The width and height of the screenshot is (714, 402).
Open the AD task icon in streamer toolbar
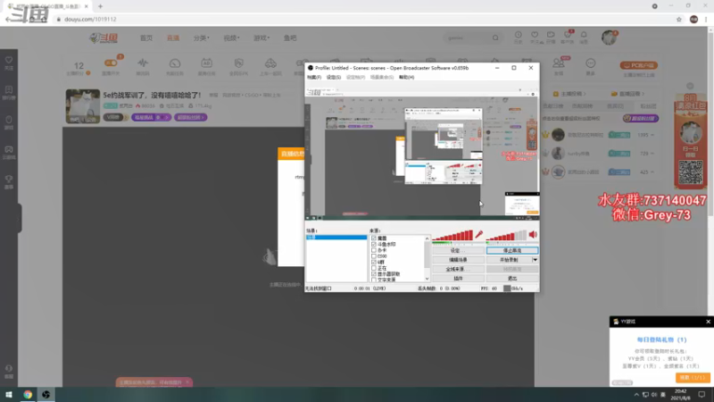(x=206, y=63)
